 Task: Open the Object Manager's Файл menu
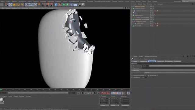tap(135, 4)
